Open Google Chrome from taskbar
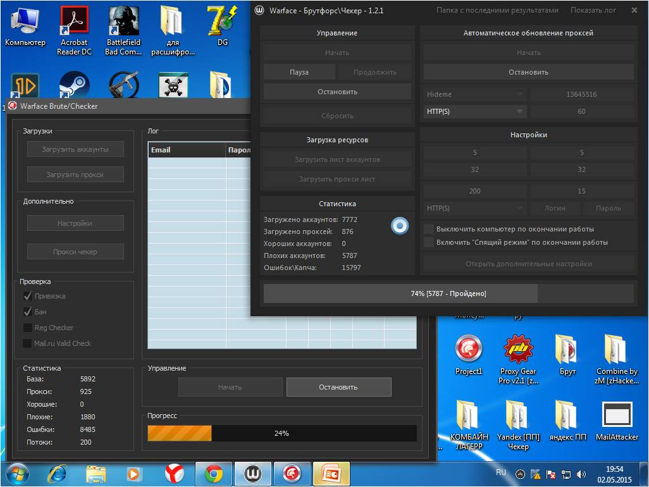649x487 pixels. coord(213,472)
